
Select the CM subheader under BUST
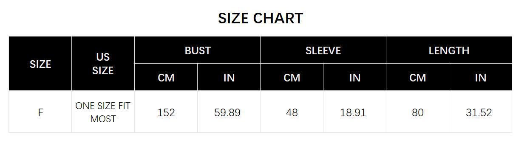pos(166,77)
